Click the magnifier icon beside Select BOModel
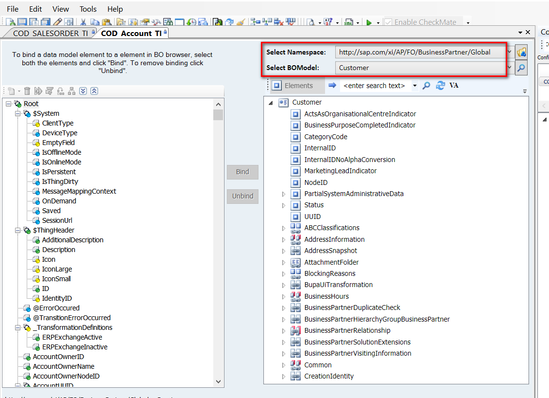The image size is (549, 398). point(521,68)
